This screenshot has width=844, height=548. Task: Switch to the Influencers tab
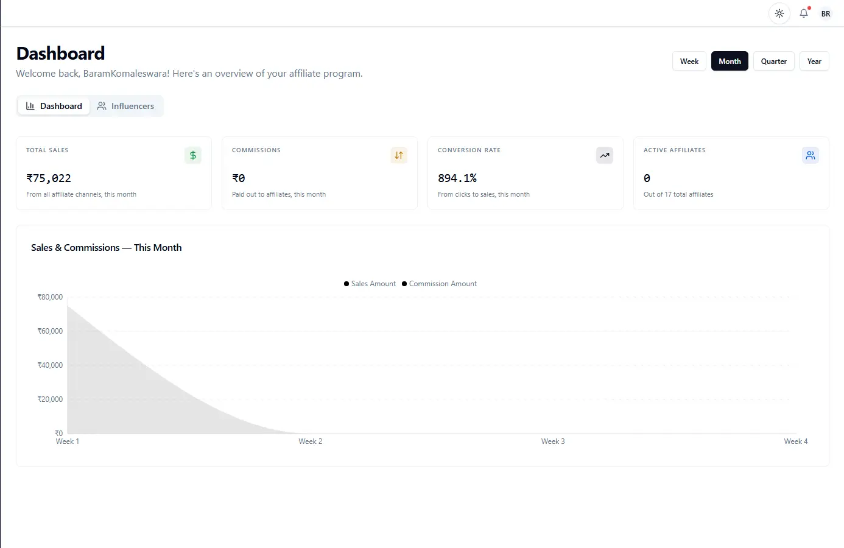[x=126, y=106]
